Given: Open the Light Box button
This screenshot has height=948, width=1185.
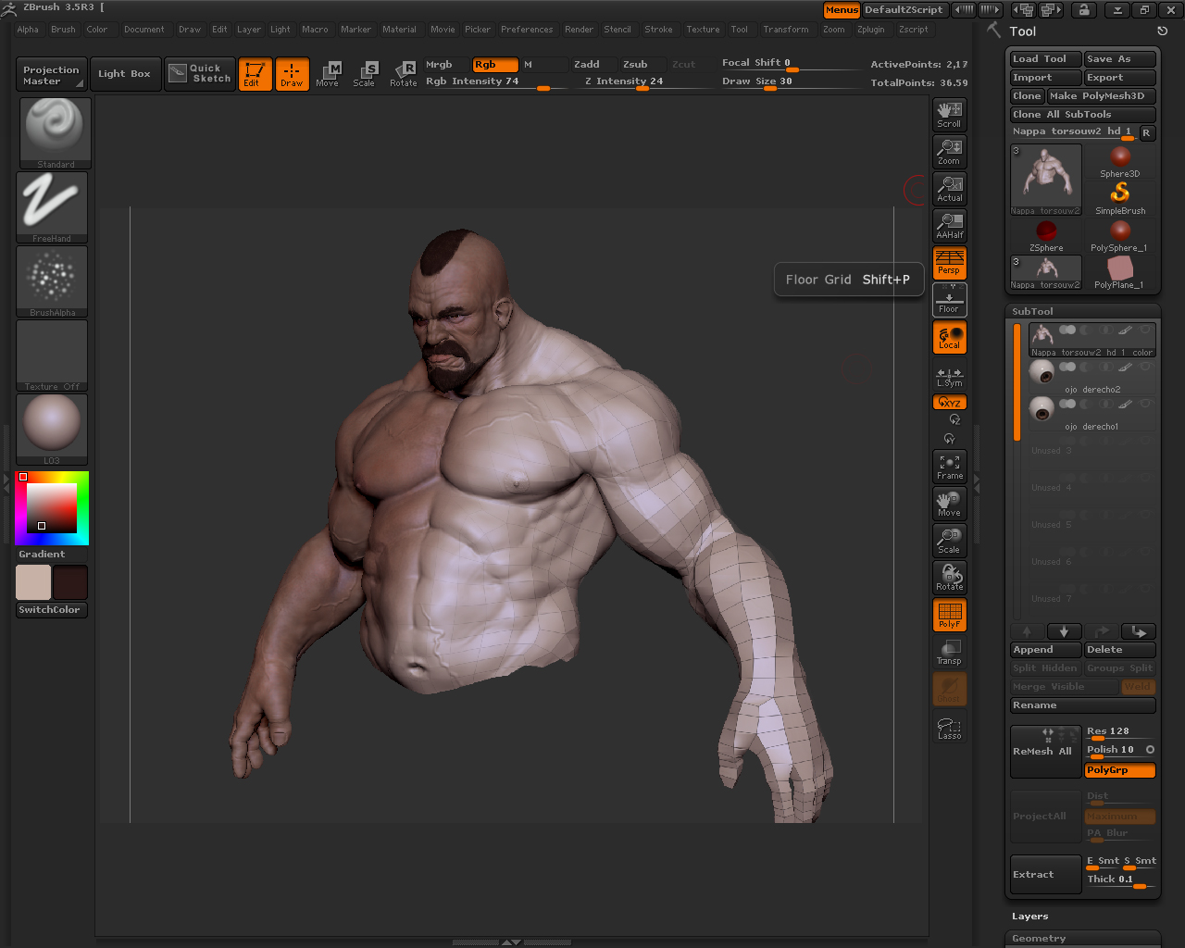Looking at the screenshot, I should [x=126, y=74].
